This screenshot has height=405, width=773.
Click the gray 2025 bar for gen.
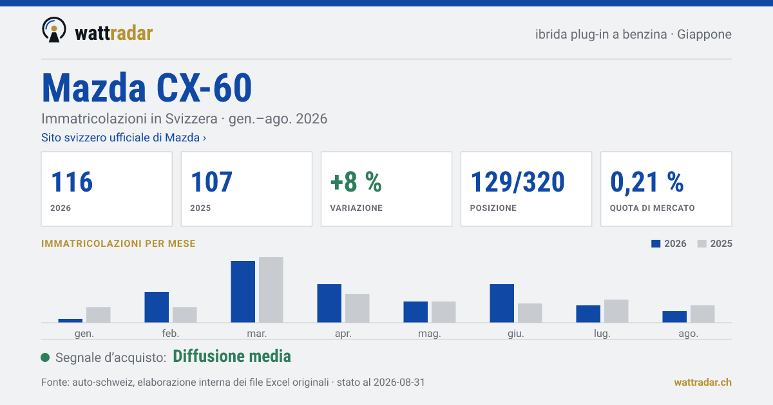point(99,315)
